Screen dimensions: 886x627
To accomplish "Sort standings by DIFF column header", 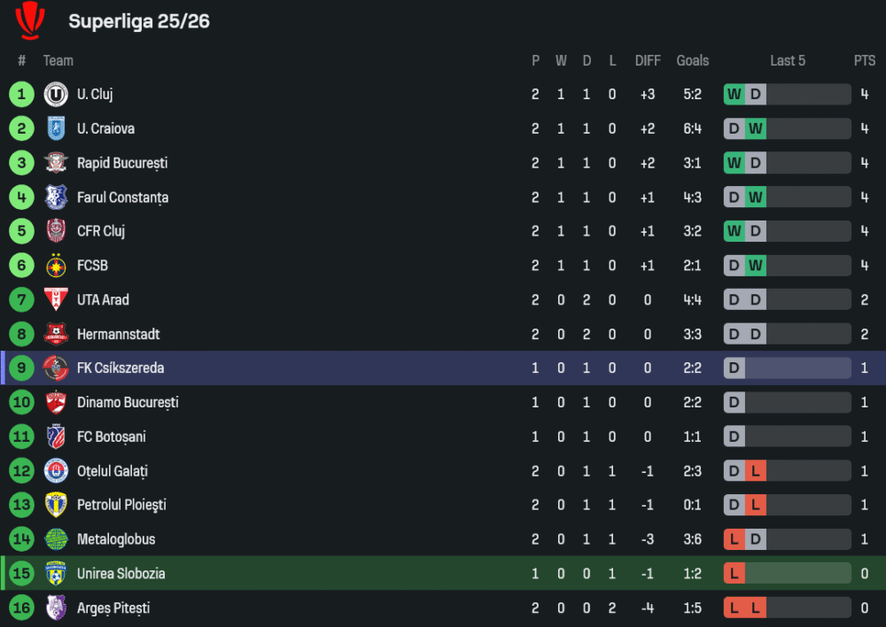I will (x=648, y=60).
